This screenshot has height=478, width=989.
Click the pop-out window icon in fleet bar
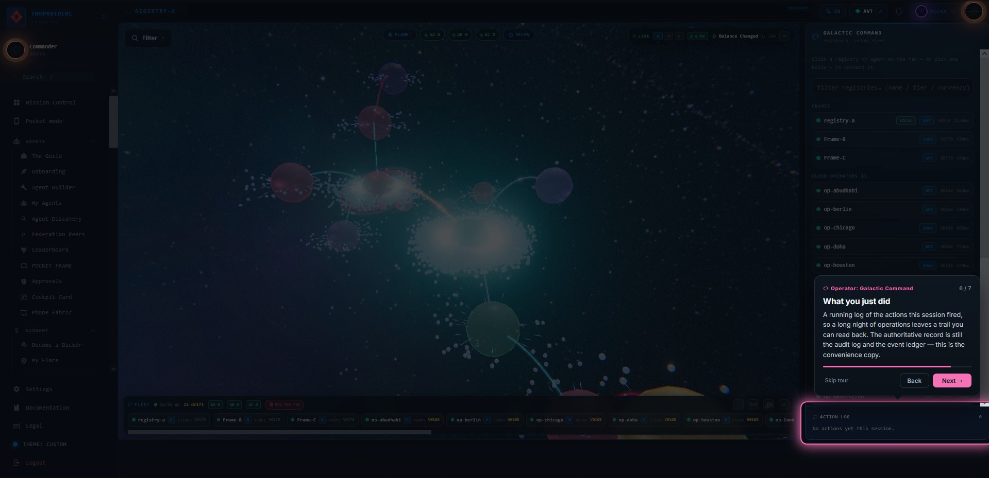point(769,404)
